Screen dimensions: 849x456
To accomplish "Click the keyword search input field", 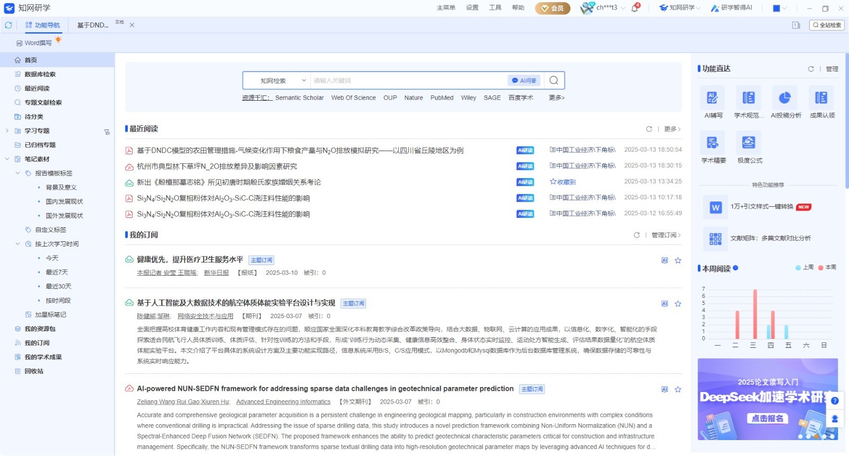I will coord(409,81).
